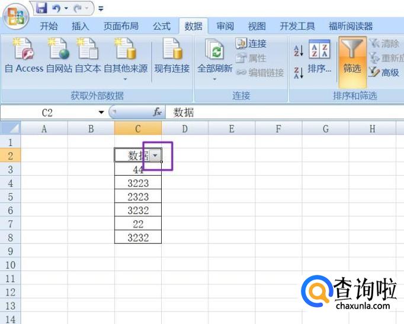This screenshot has height=324, width=404.
Task: Select cell C6 containing 3232
Action: (138, 210)
